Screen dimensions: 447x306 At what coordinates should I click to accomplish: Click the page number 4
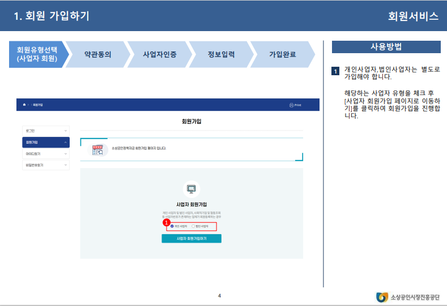(x=219, y=296)
